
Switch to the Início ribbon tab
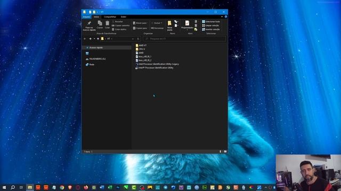pos(96,16)
